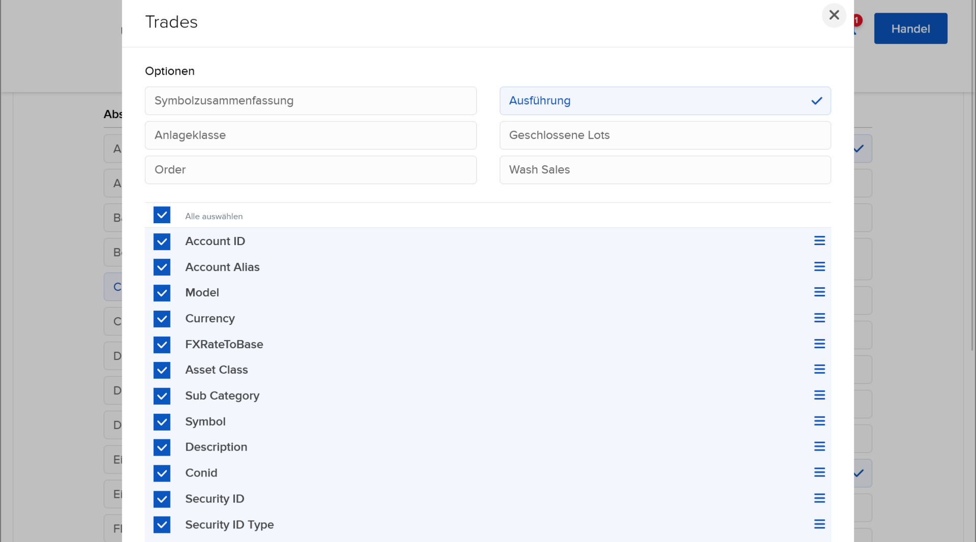976x542 pixels.
Task: Click the reorder icon next to FXRateToBase
Action: tap(819, 344)
